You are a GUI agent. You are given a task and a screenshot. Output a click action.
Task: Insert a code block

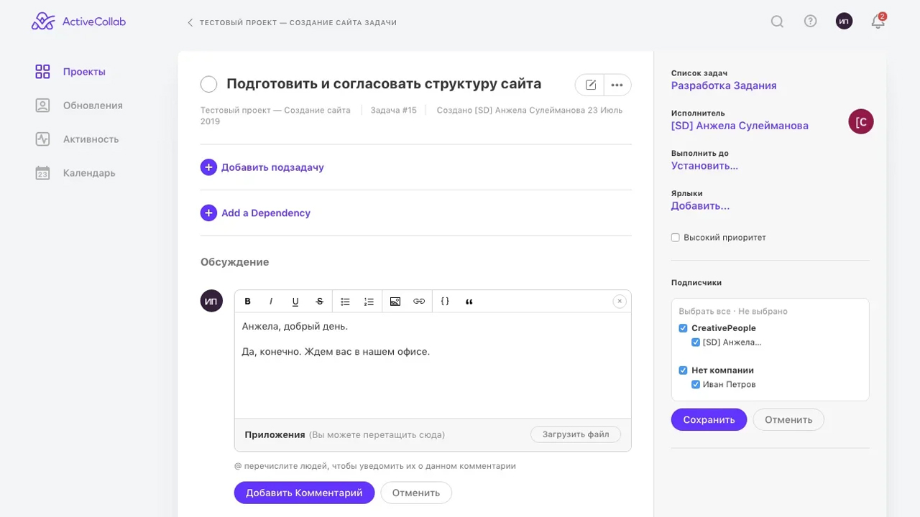(445, 302)
